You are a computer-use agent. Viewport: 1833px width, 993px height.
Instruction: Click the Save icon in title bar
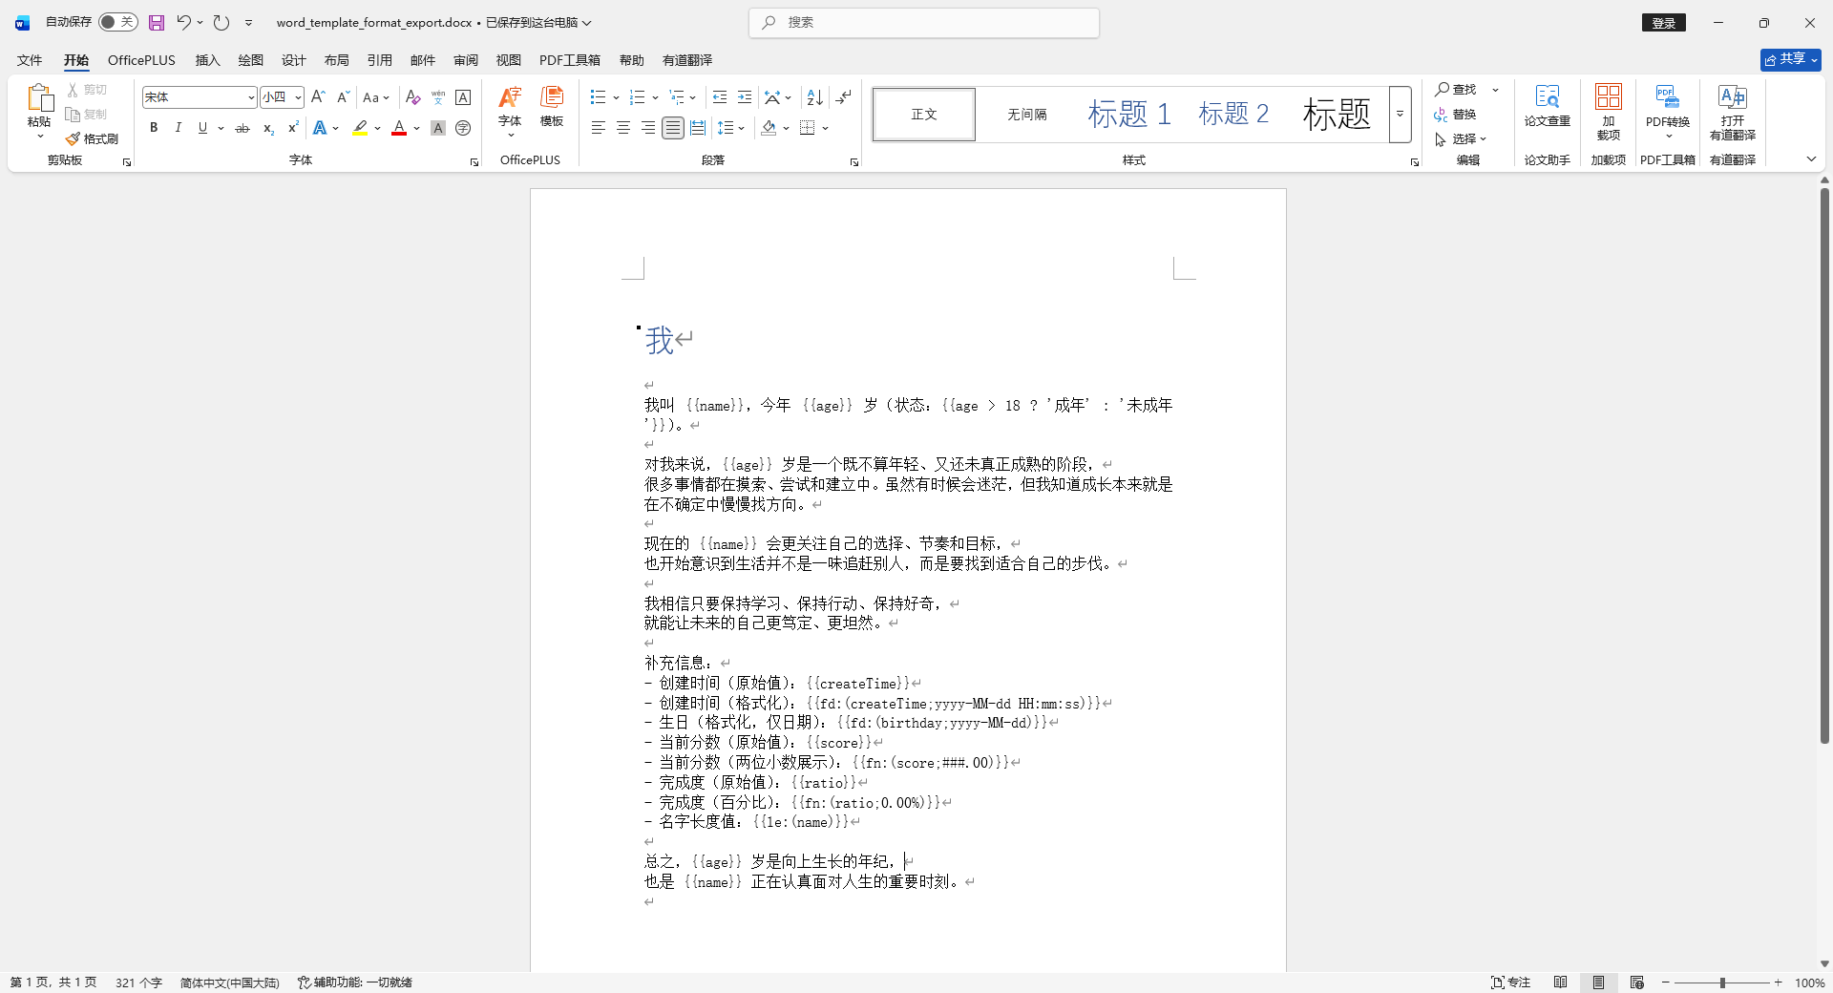point(157,23)
